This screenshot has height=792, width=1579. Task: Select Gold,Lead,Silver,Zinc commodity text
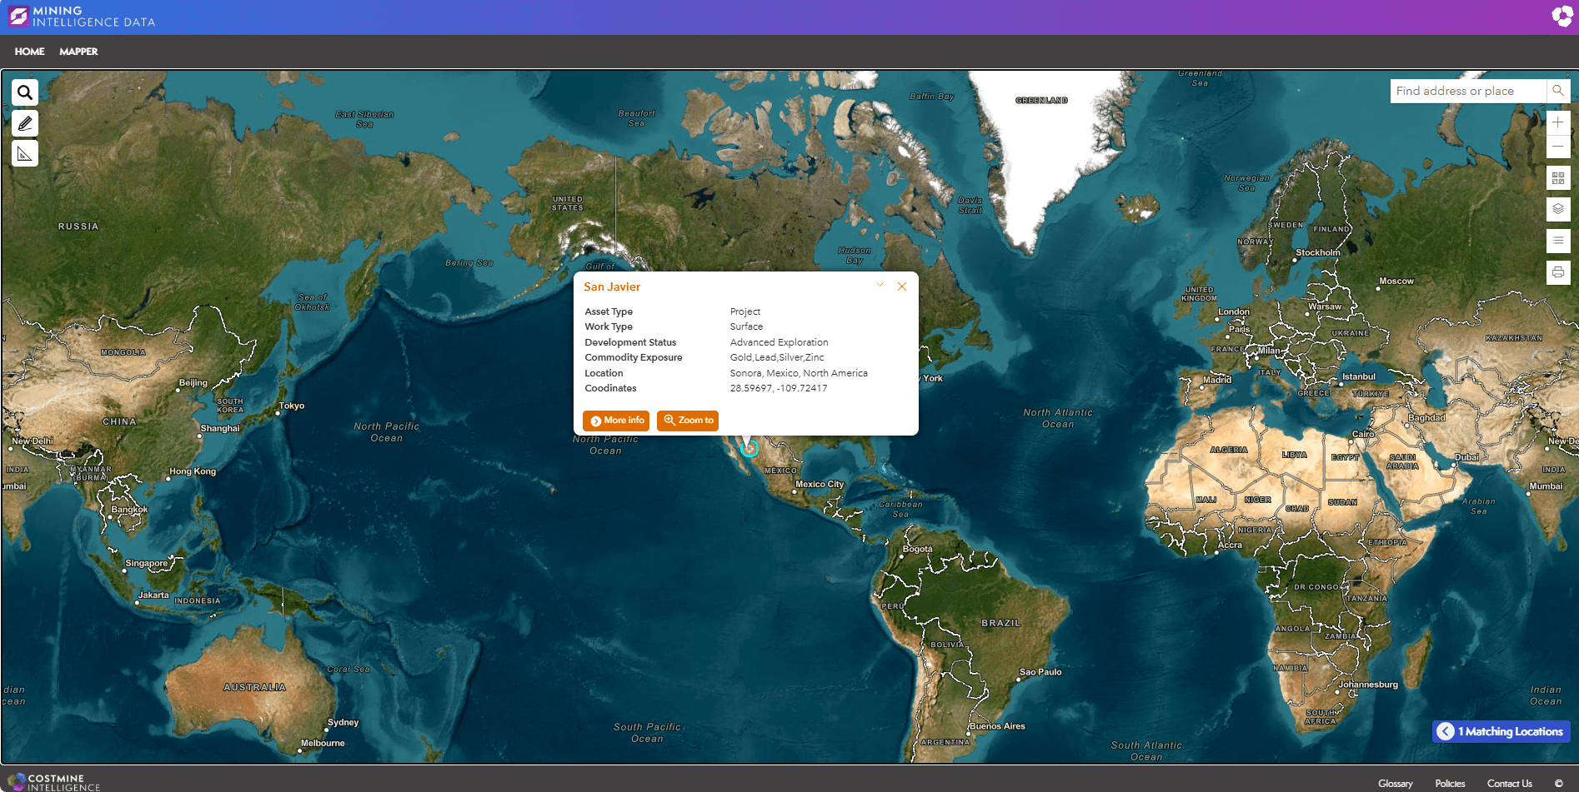(x=777, y=357)
